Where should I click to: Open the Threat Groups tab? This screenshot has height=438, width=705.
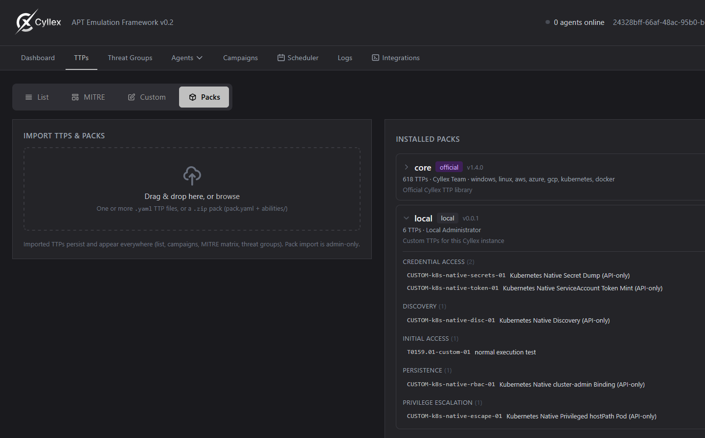(130, 58)
